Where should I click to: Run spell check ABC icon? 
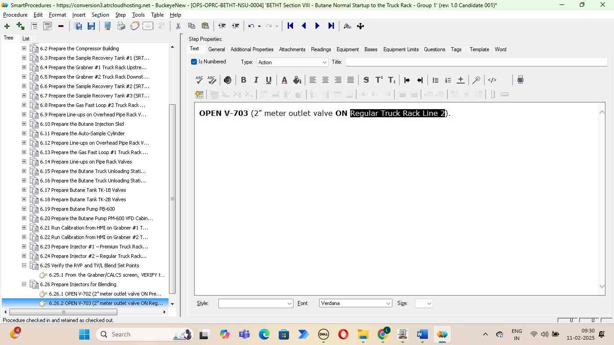[x=200, y=80]
